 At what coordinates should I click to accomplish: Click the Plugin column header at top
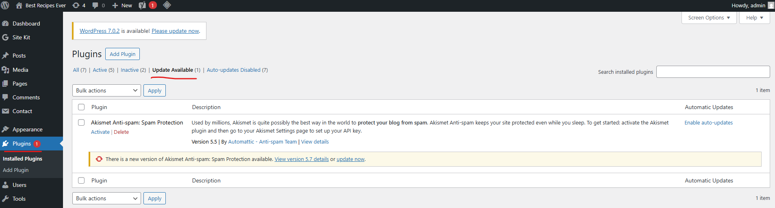tap(99, 107)
